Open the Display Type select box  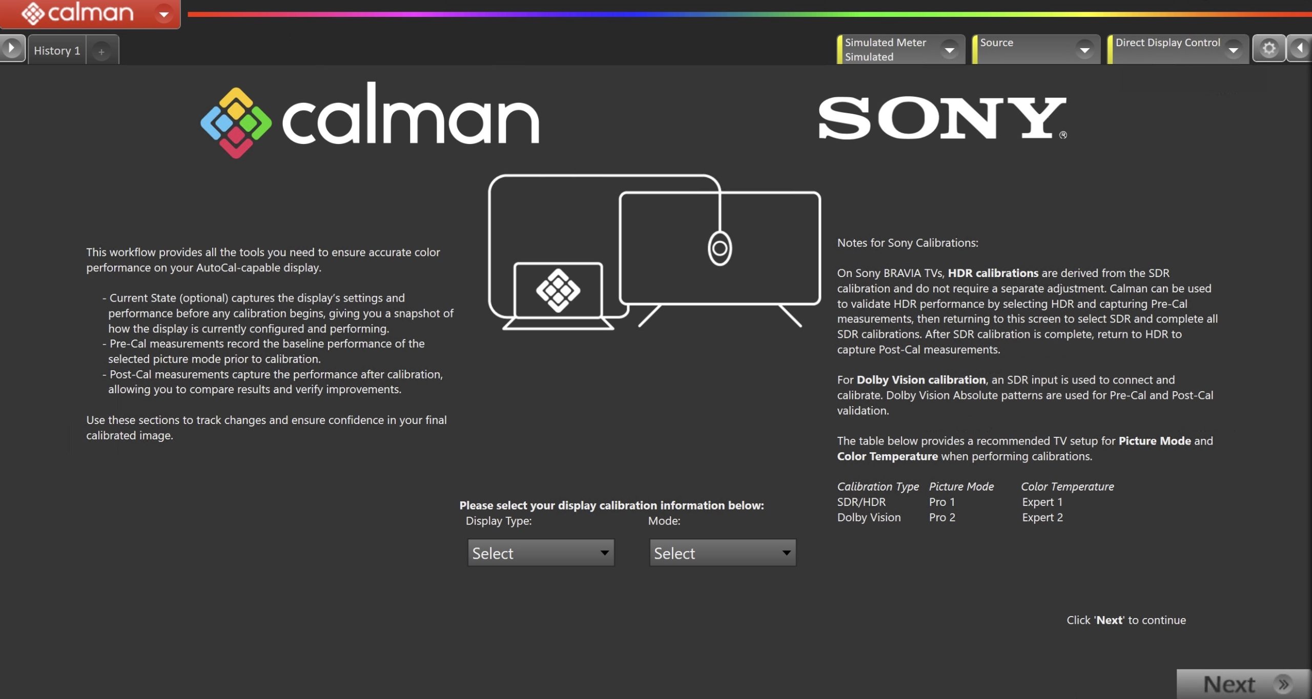click(541, 553)
